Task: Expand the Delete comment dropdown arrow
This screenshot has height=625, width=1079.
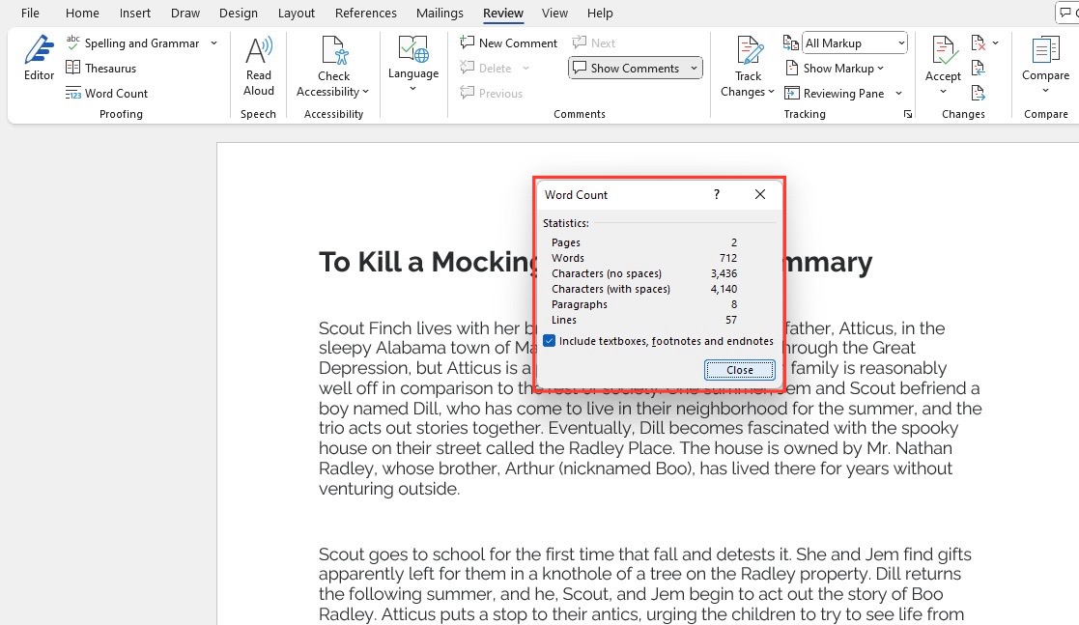Action: point(525,69)
